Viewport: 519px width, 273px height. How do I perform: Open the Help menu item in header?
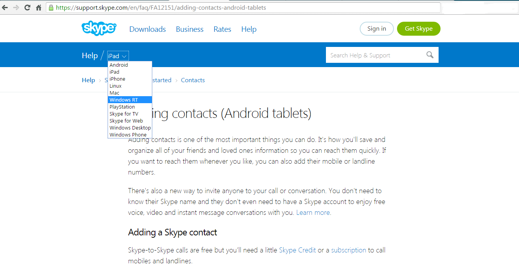tap(249, 29)
